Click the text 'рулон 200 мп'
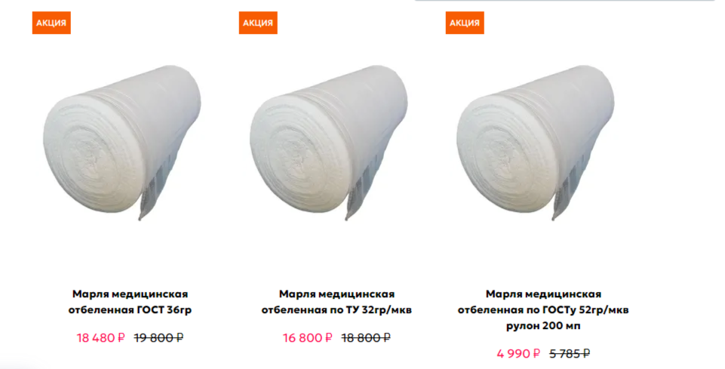The image size is (725, 369). pos(543,325)
